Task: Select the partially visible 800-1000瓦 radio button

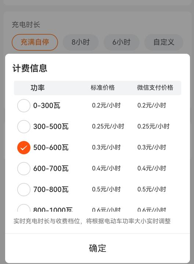Action: 24,208
